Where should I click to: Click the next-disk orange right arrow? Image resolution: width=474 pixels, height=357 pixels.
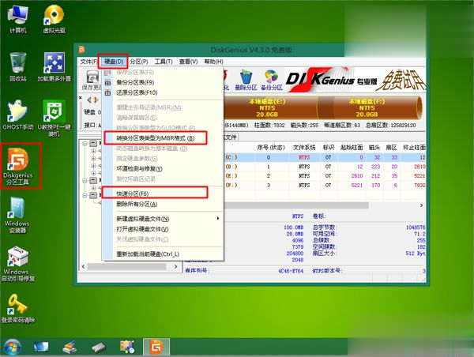point(96,100)
